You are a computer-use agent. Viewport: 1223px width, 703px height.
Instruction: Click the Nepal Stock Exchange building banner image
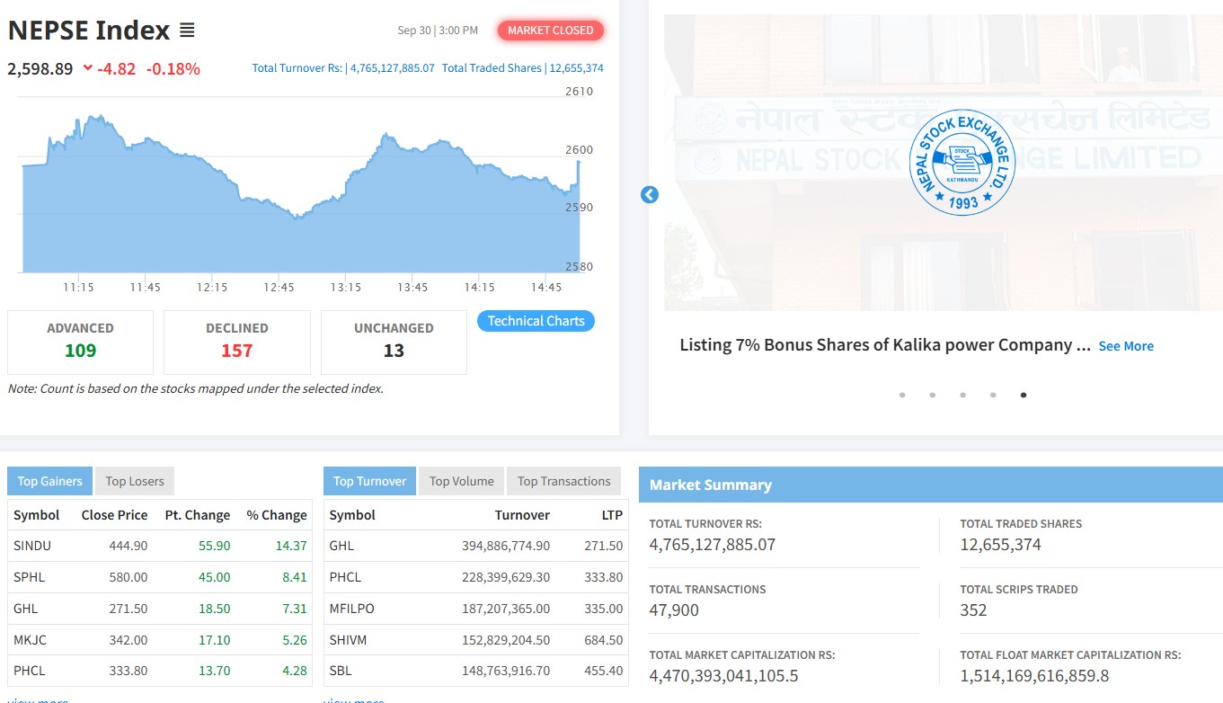tap(944, 162)
